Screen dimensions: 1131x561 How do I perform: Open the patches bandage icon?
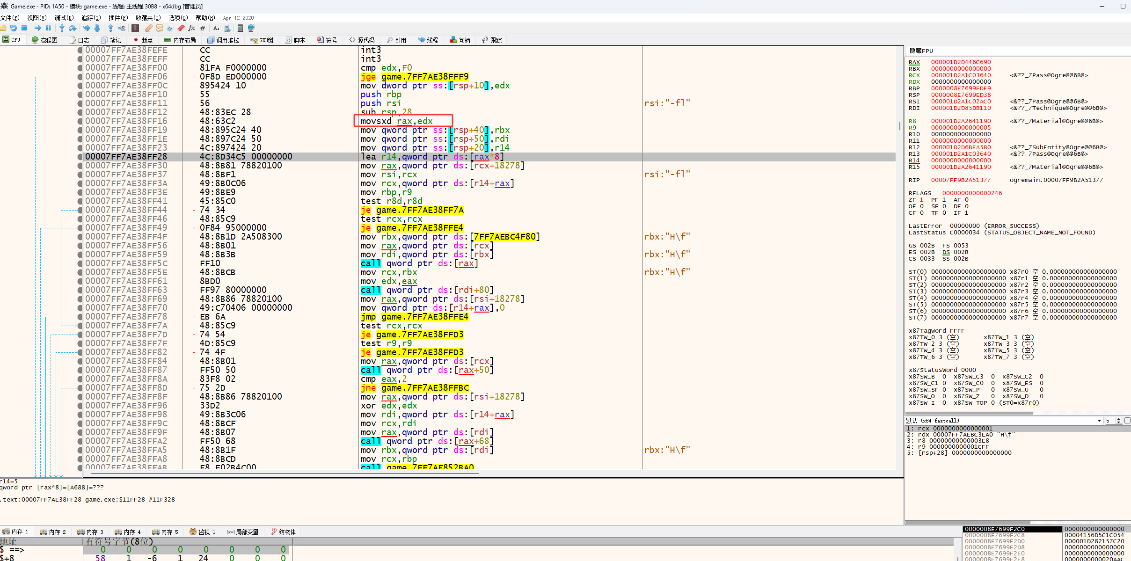[148, 28]
